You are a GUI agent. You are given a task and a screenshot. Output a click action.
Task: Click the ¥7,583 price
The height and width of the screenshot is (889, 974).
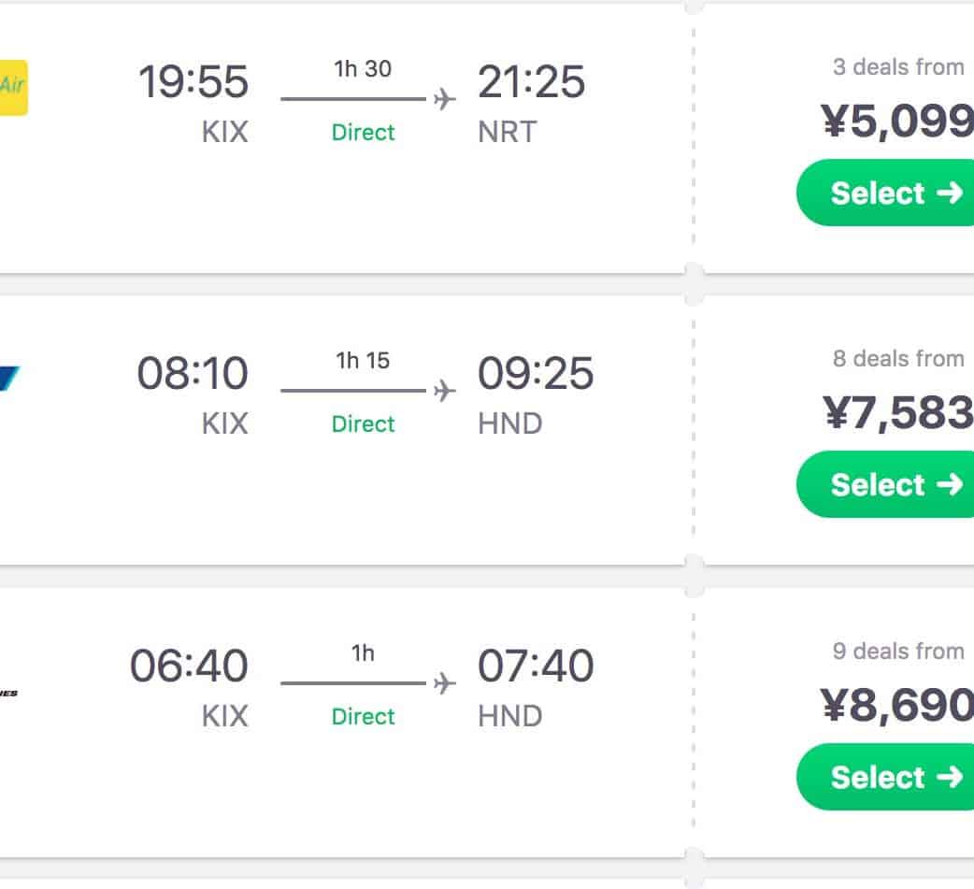(x=896, y=412)
